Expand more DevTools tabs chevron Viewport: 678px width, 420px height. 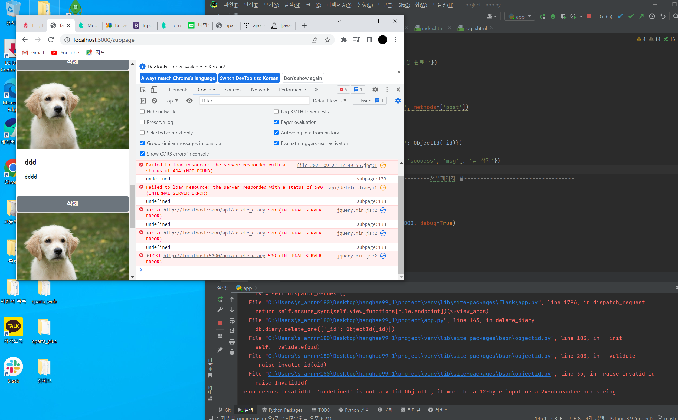[x=316, y=90]
